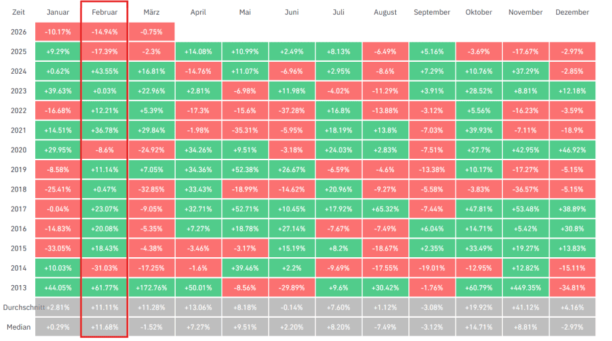Viewport: 612px width, 341px height.
Task: Click February 2026 cell showing -14.94%
Action: [x=104, y=32]
